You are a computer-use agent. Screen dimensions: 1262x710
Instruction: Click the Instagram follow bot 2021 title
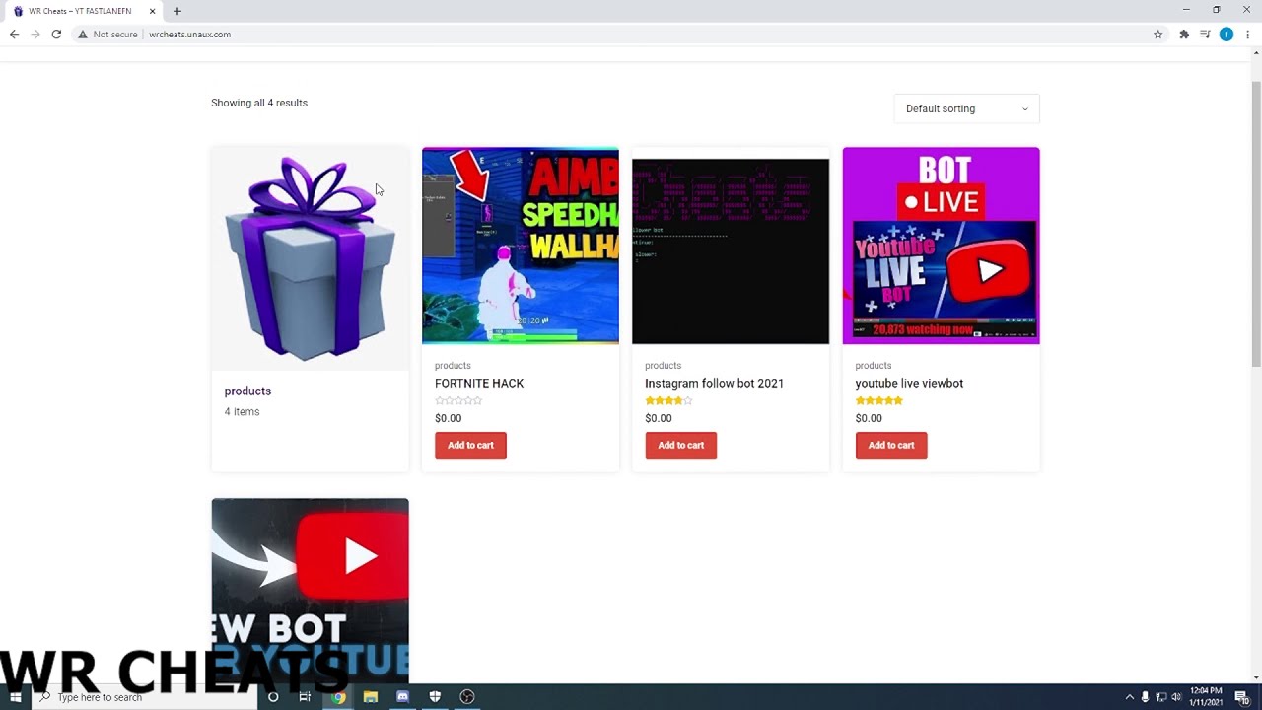pyautogui.click(x=714, y=383)
